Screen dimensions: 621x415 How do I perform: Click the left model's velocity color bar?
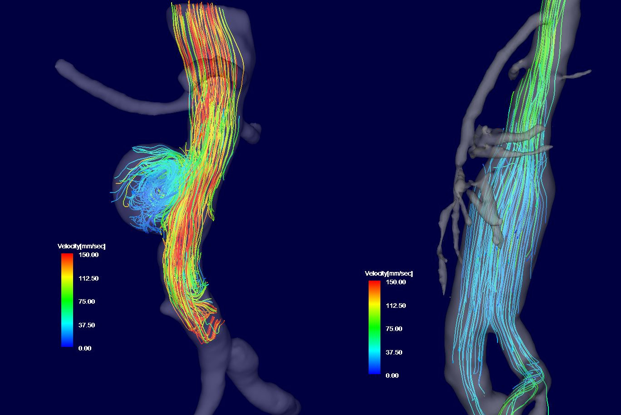pyautogui.click(x=67, y=300)
